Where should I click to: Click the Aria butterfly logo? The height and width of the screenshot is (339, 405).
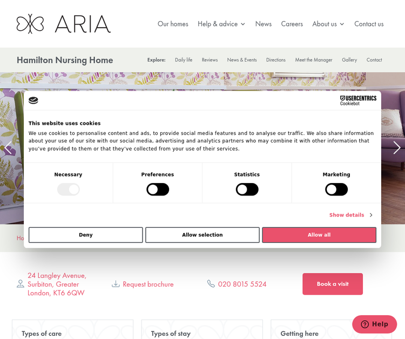coord(30,24)
